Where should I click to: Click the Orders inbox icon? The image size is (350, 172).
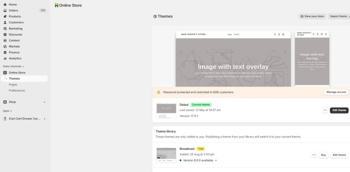[x=5, y=11]
